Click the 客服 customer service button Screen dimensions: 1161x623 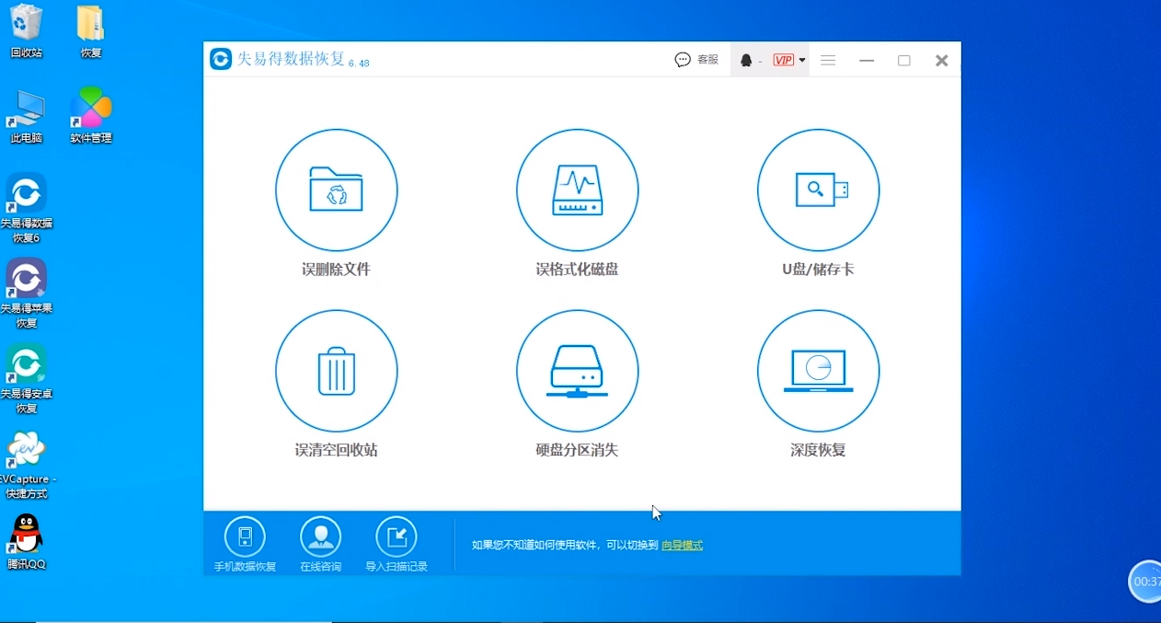[696, 59]
